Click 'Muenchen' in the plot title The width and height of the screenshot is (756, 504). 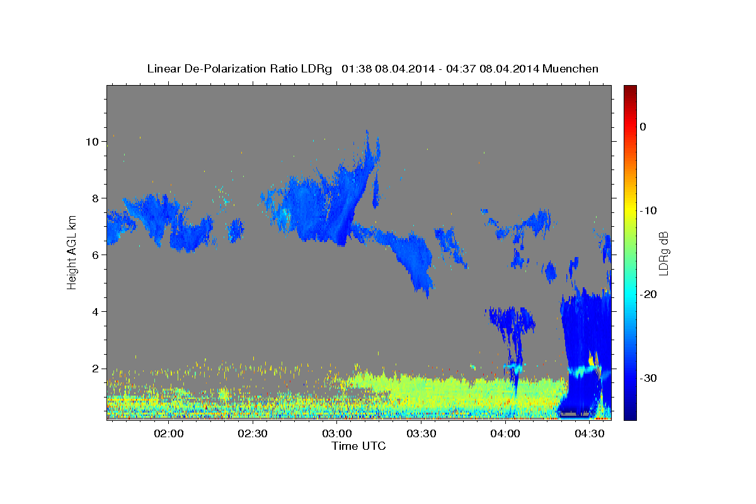click(571, 69)
